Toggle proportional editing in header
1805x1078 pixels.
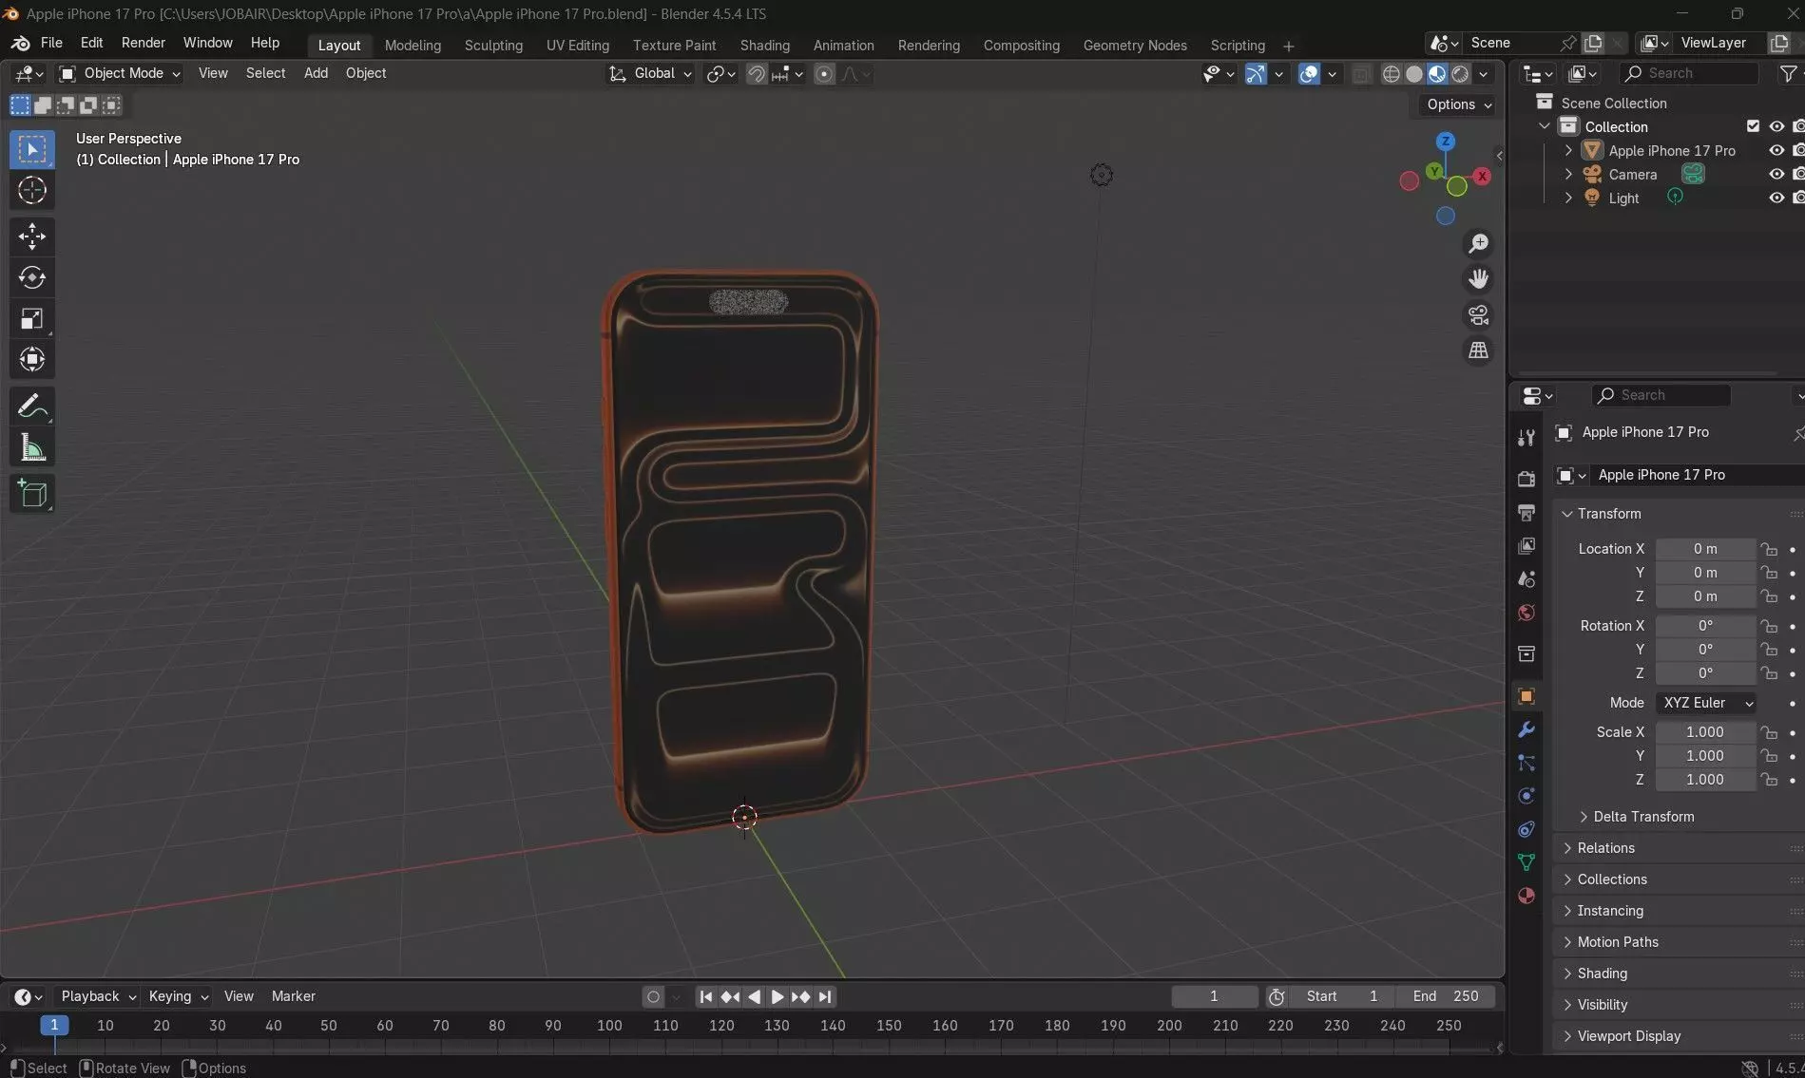click(x=825, y=74)
